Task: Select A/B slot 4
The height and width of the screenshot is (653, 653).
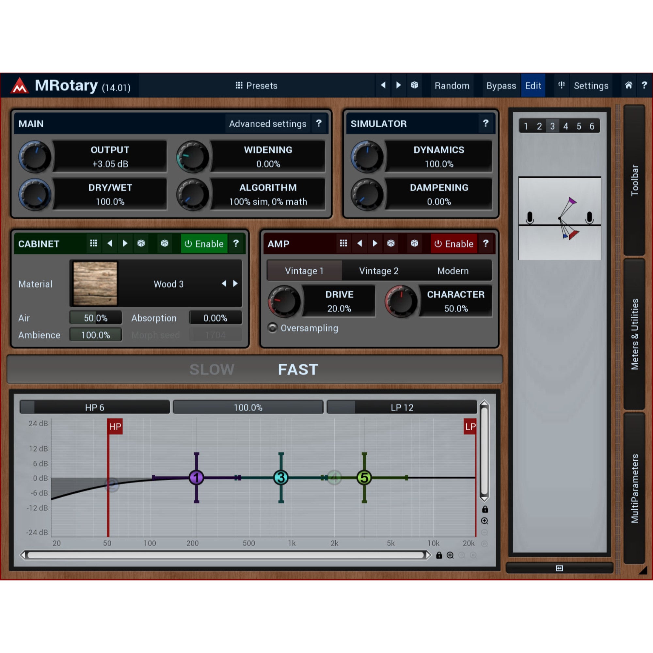Action: tap(565, 126)
